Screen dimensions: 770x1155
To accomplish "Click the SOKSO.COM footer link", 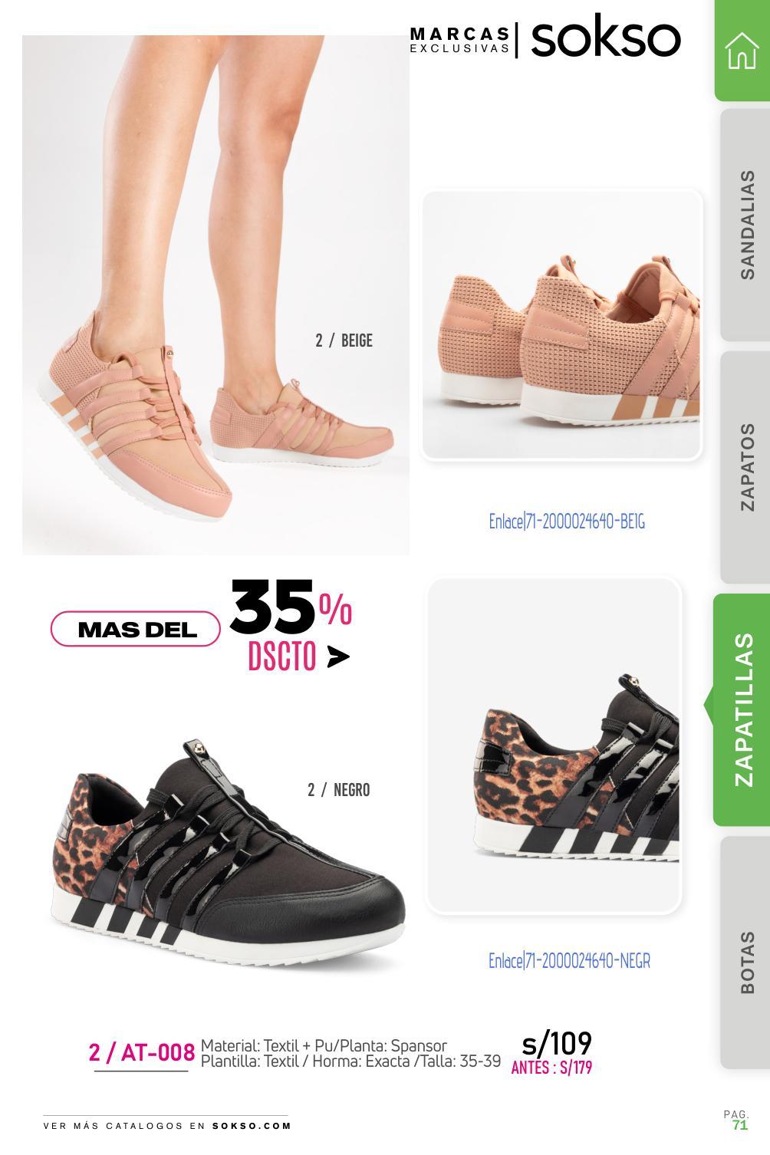I will [252, 1126].
